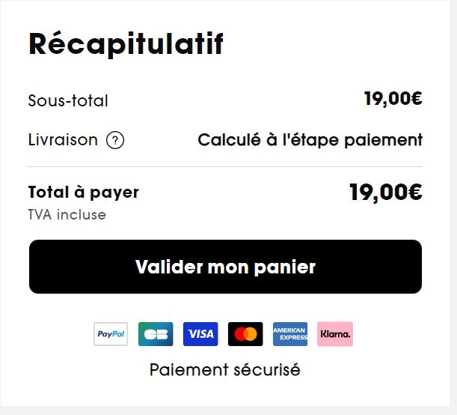Click the Visa card logo
Screen dimensions: 457x415
[200, 334]
